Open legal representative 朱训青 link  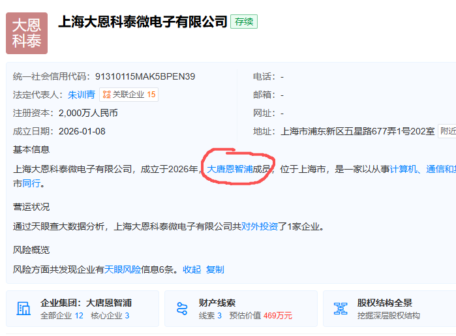[82, 95]
